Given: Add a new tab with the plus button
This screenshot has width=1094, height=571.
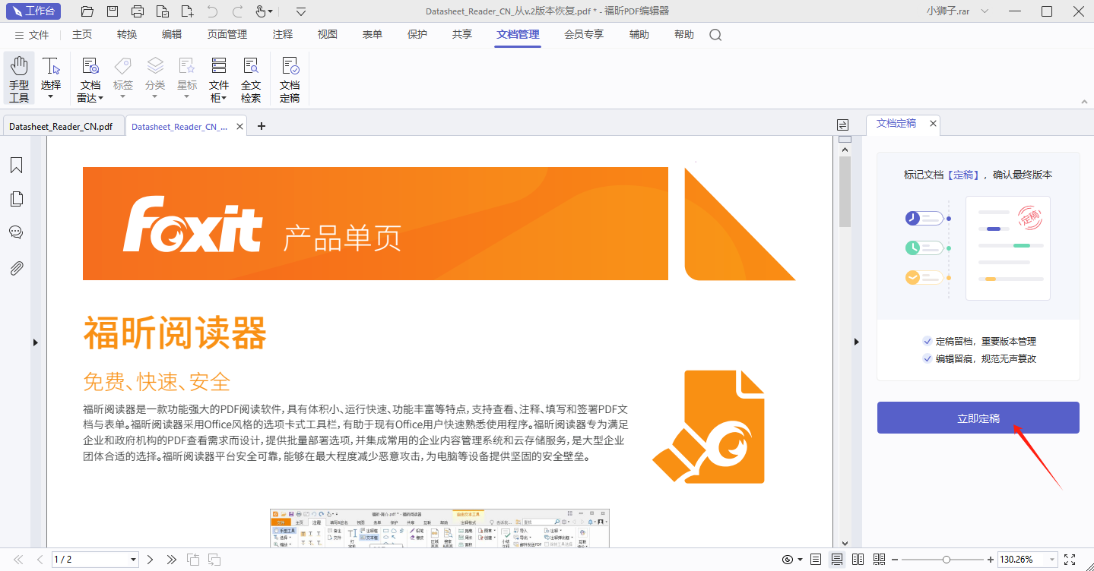Looking at the screenshot, I should click(262, 127).
